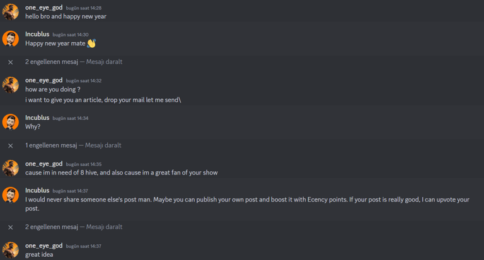Click username Incublus on Ecency points message

pos(37,190)
